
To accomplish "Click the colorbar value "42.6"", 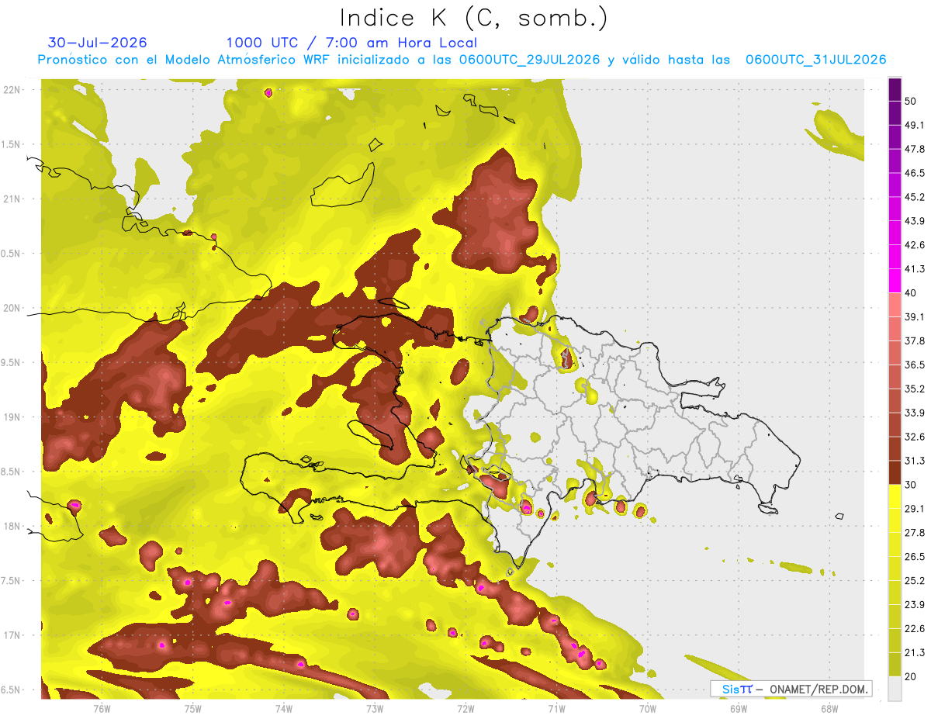I will (915, 245).
